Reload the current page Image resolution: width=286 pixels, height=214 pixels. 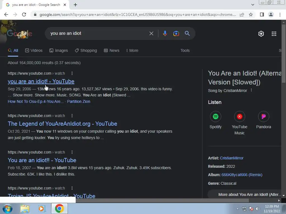click(x=24, y=14)
